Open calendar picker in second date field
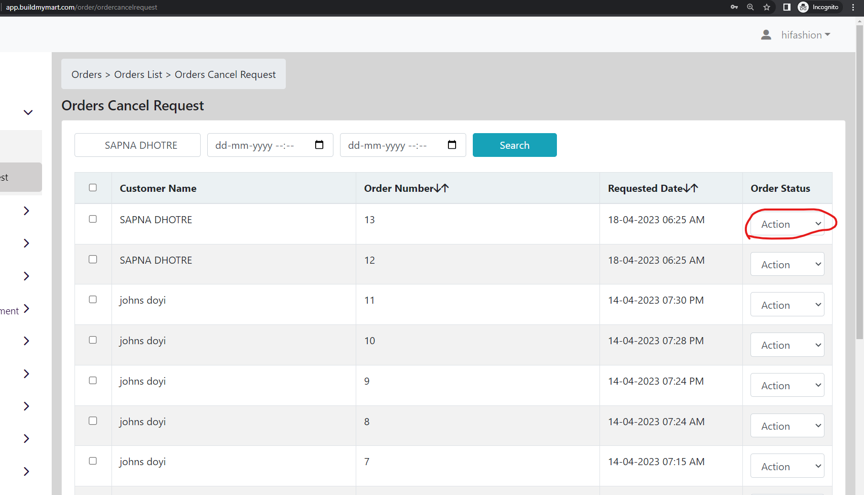This screenshot has height=495, width=864. [452, 145]
